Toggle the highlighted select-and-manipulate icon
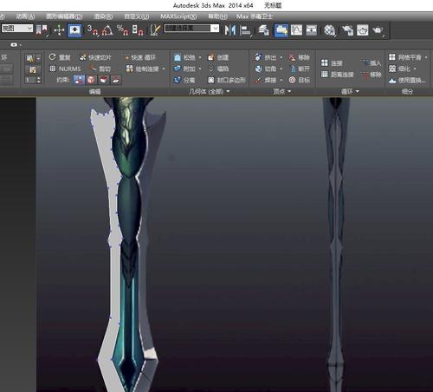 [x=74, y=30]
